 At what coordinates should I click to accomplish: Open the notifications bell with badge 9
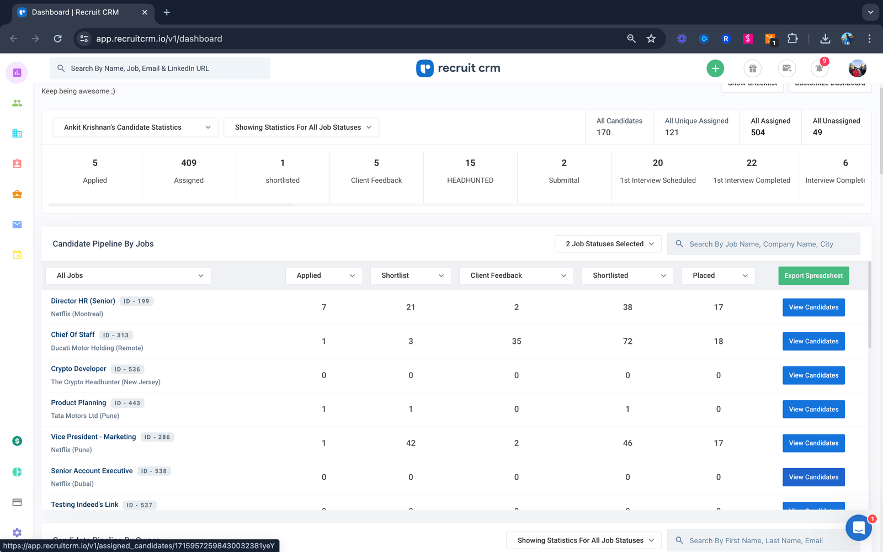(x=820, y=68)
